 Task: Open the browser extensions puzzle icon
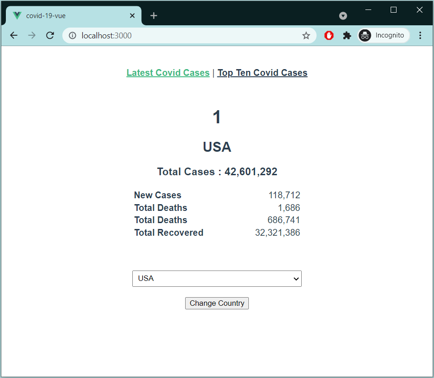[x=347, y=35]
